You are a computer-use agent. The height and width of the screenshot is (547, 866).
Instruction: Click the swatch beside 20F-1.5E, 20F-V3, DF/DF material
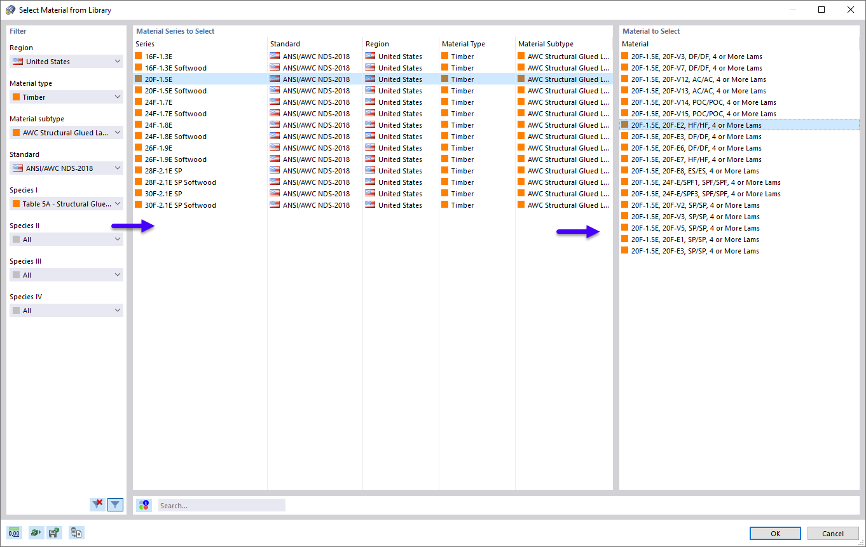[x=625, y=57]
